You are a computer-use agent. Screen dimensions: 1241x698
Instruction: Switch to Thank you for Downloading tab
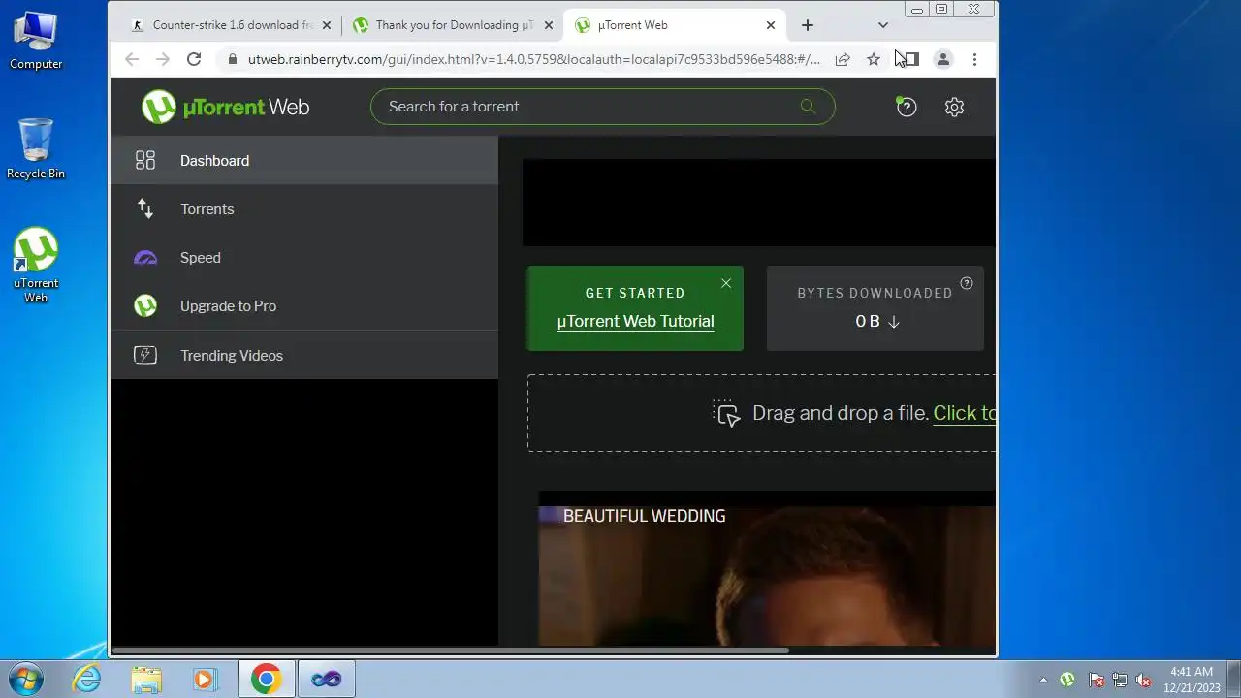pyautogui.click(x=454, y=25)
